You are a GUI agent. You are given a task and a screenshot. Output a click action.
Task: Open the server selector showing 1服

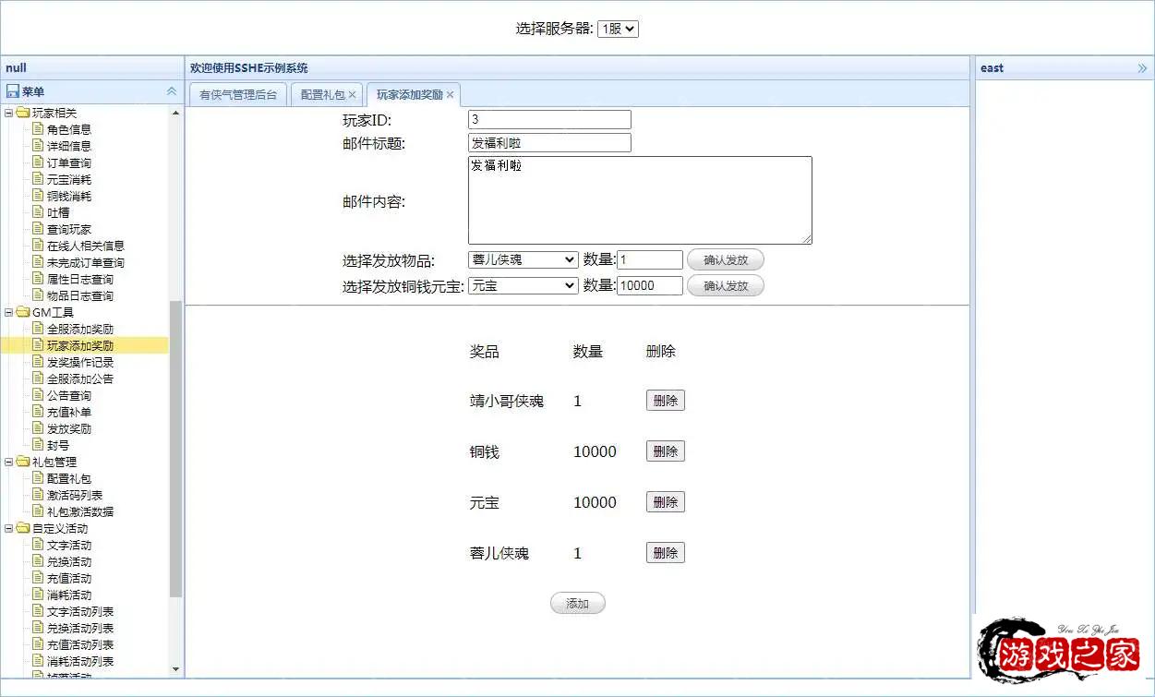[618, 29]
